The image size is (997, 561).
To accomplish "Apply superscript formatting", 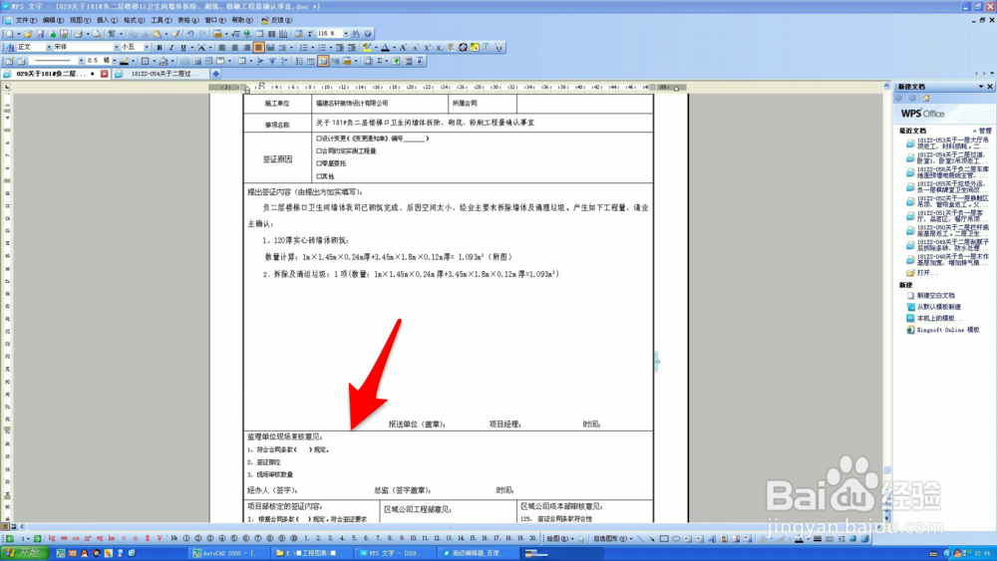I will 428,48.
